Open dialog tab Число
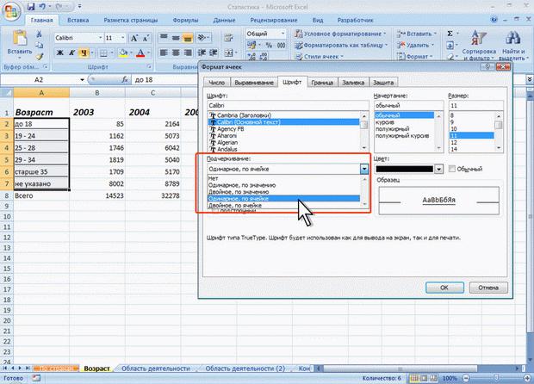The image size is (534, 384). coord(216,83)
